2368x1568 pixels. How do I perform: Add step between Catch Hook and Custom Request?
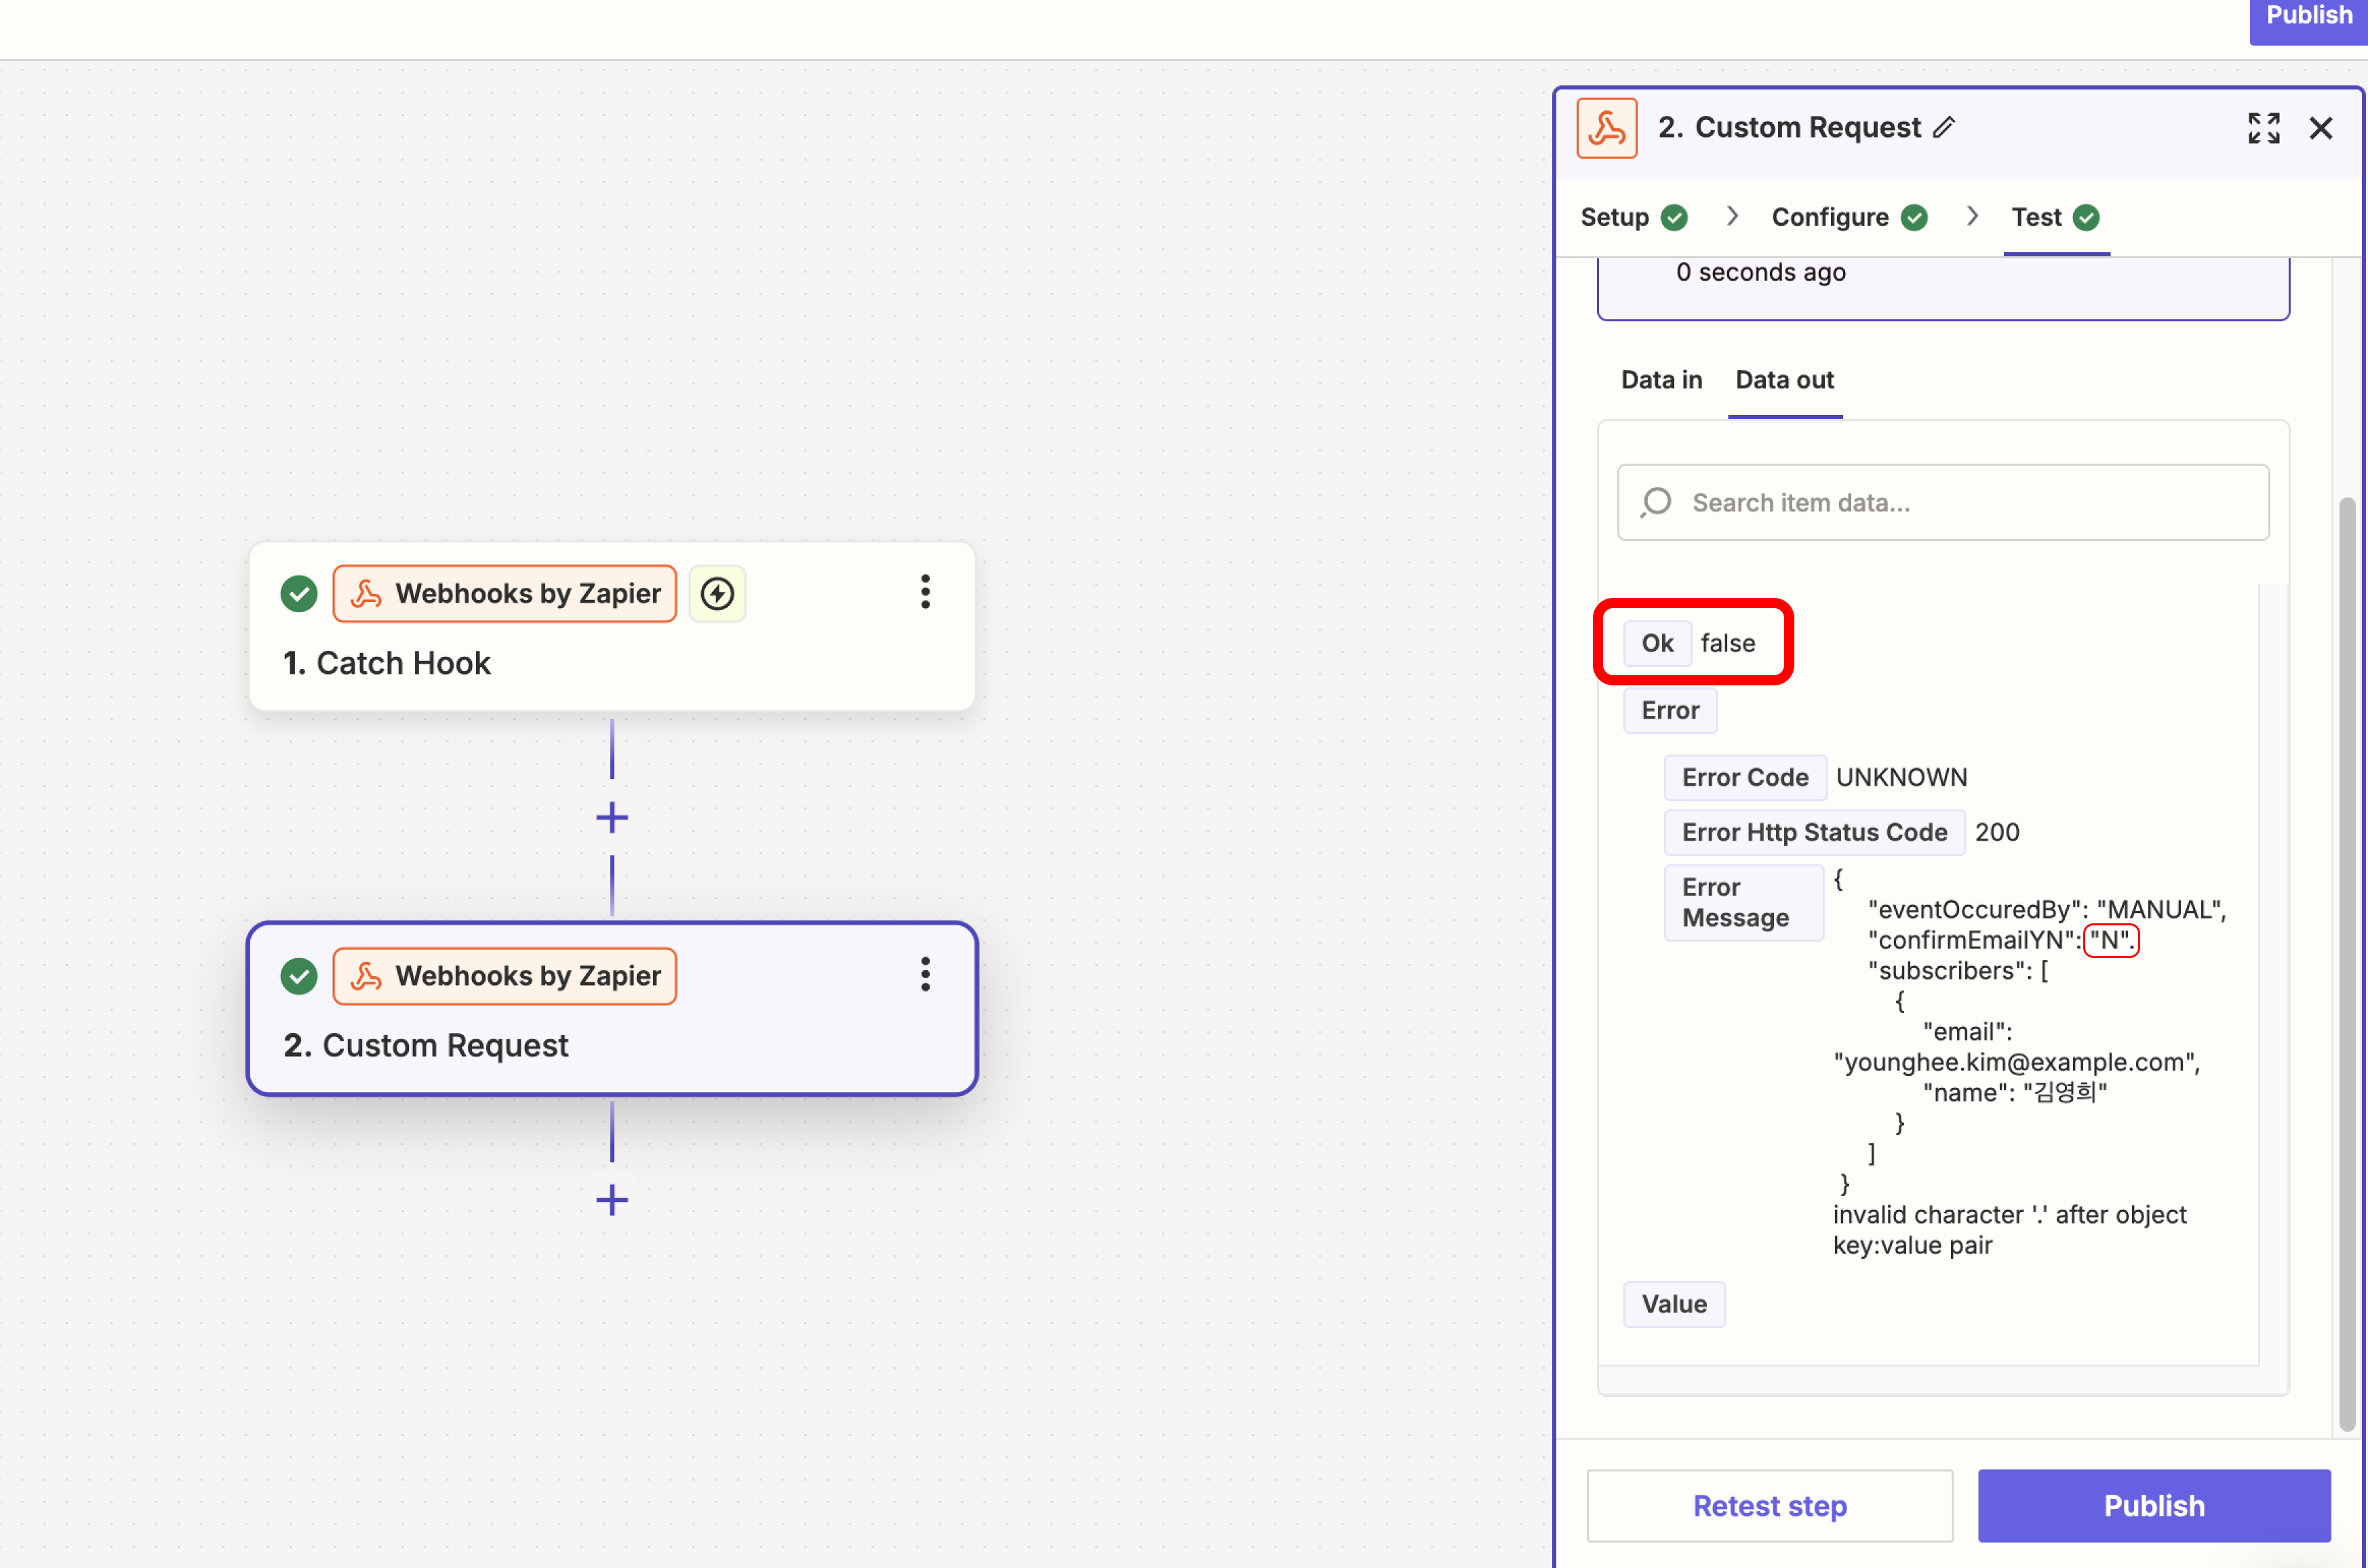coord(612,818)
